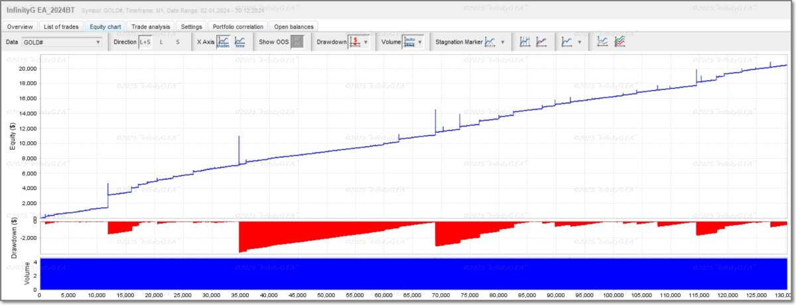Select L (long only) direction
The image size is (796, 305).
(161, 42)
